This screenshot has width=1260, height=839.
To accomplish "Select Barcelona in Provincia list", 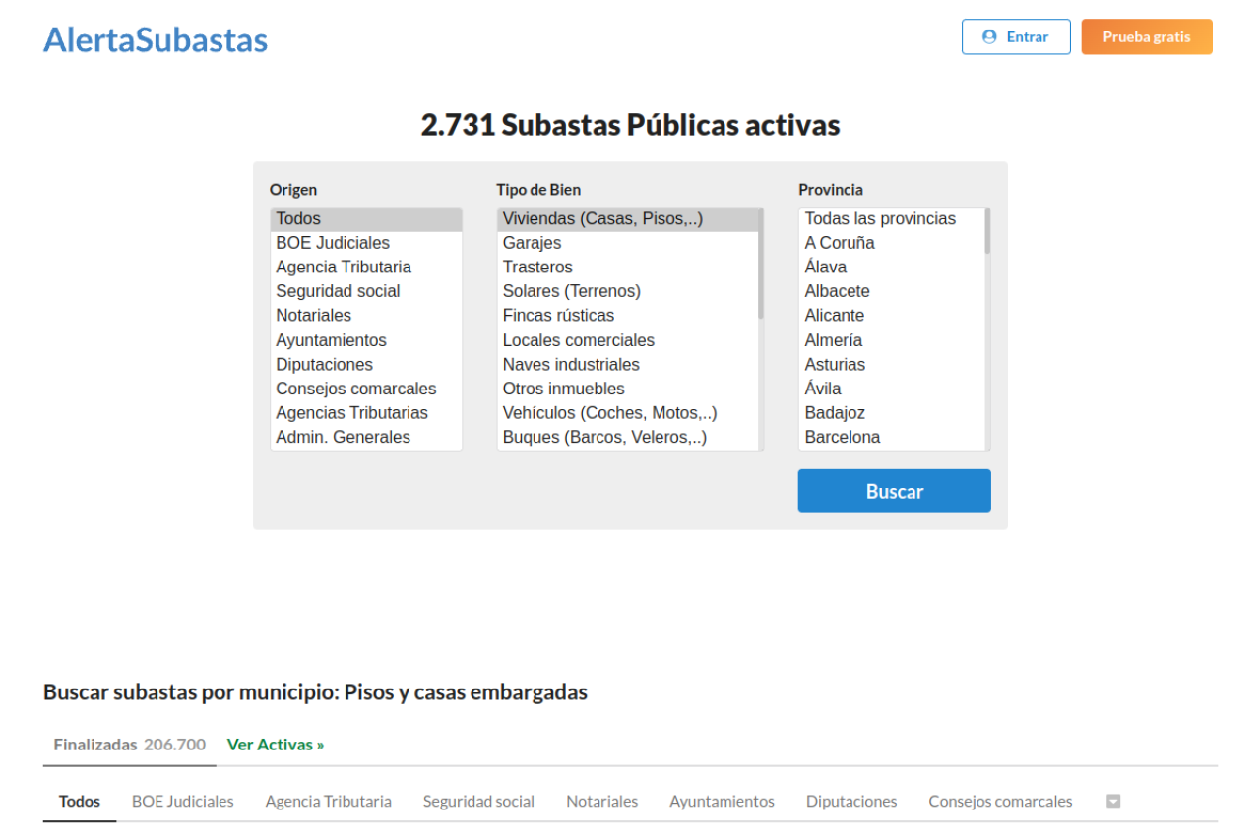I will tap(843, 437).
